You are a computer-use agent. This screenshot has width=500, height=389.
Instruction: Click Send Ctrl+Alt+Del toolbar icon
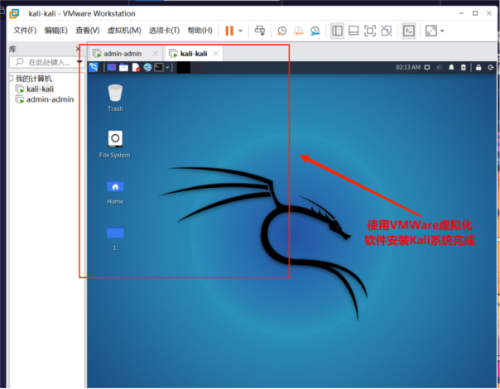(x=260, y=31)
